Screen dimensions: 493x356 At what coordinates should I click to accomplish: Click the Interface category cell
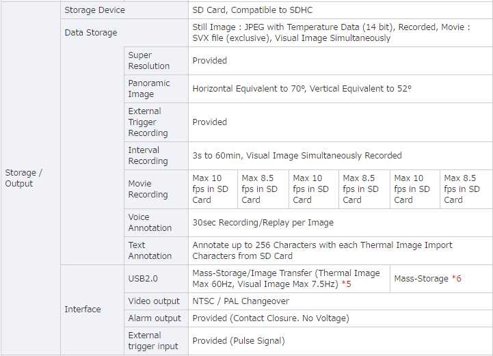tap(92, 310)
